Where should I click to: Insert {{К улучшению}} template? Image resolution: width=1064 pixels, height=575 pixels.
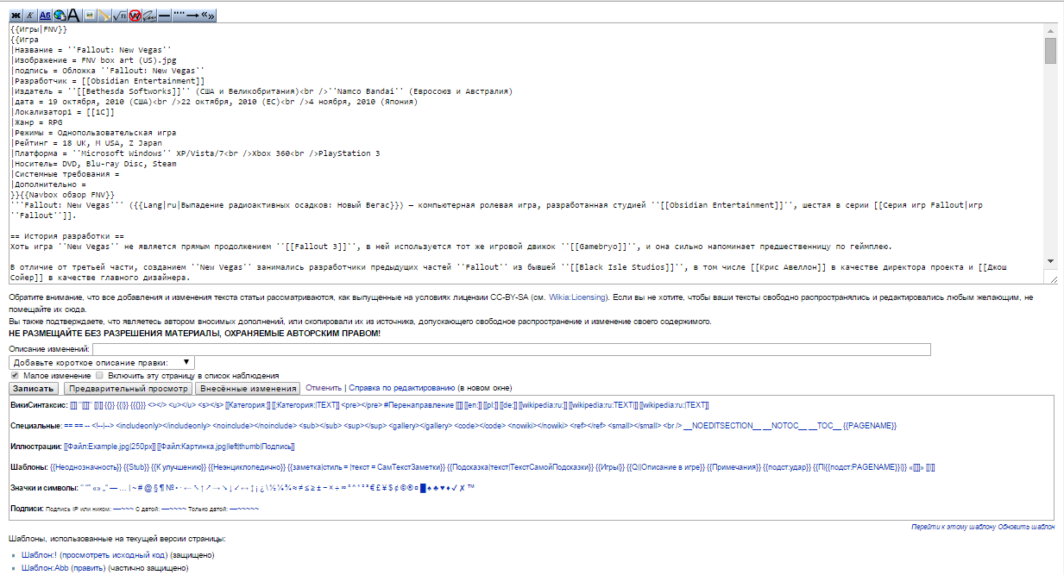tap(179, 467)
